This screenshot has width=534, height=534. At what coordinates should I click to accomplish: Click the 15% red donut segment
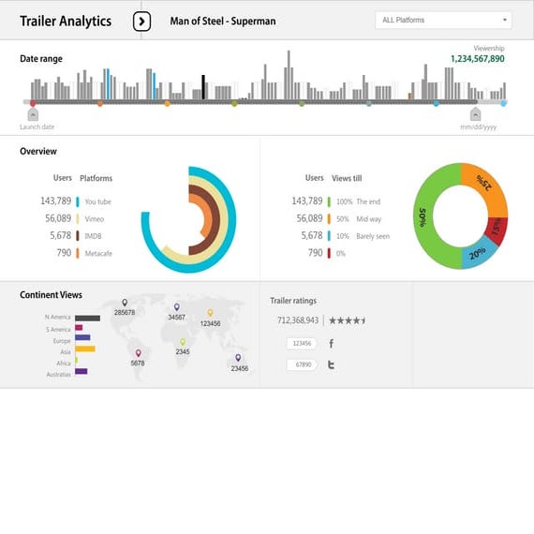[x=497, y=230]
